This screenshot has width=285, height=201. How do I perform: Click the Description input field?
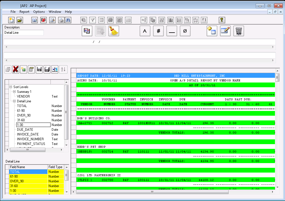point(24,33)
